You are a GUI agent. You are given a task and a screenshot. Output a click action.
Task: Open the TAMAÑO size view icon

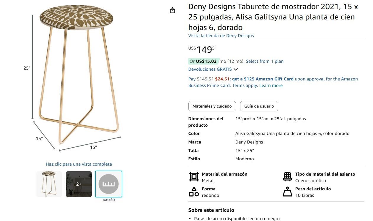(108, 184)
